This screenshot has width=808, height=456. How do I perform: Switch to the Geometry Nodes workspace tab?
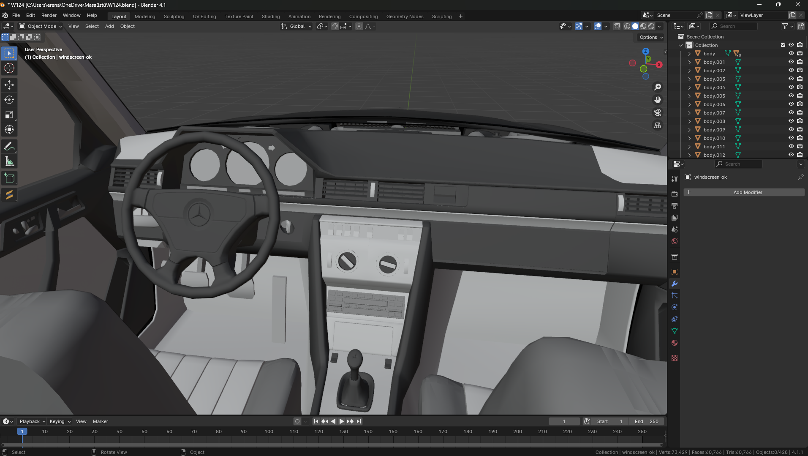(x=405, y=16)
